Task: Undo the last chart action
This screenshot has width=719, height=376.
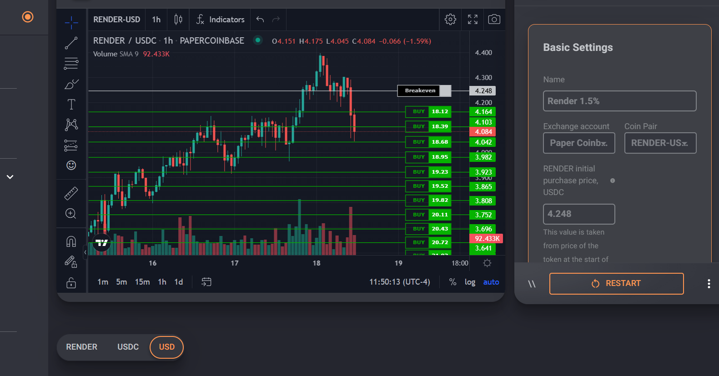Action: (260, 20)
